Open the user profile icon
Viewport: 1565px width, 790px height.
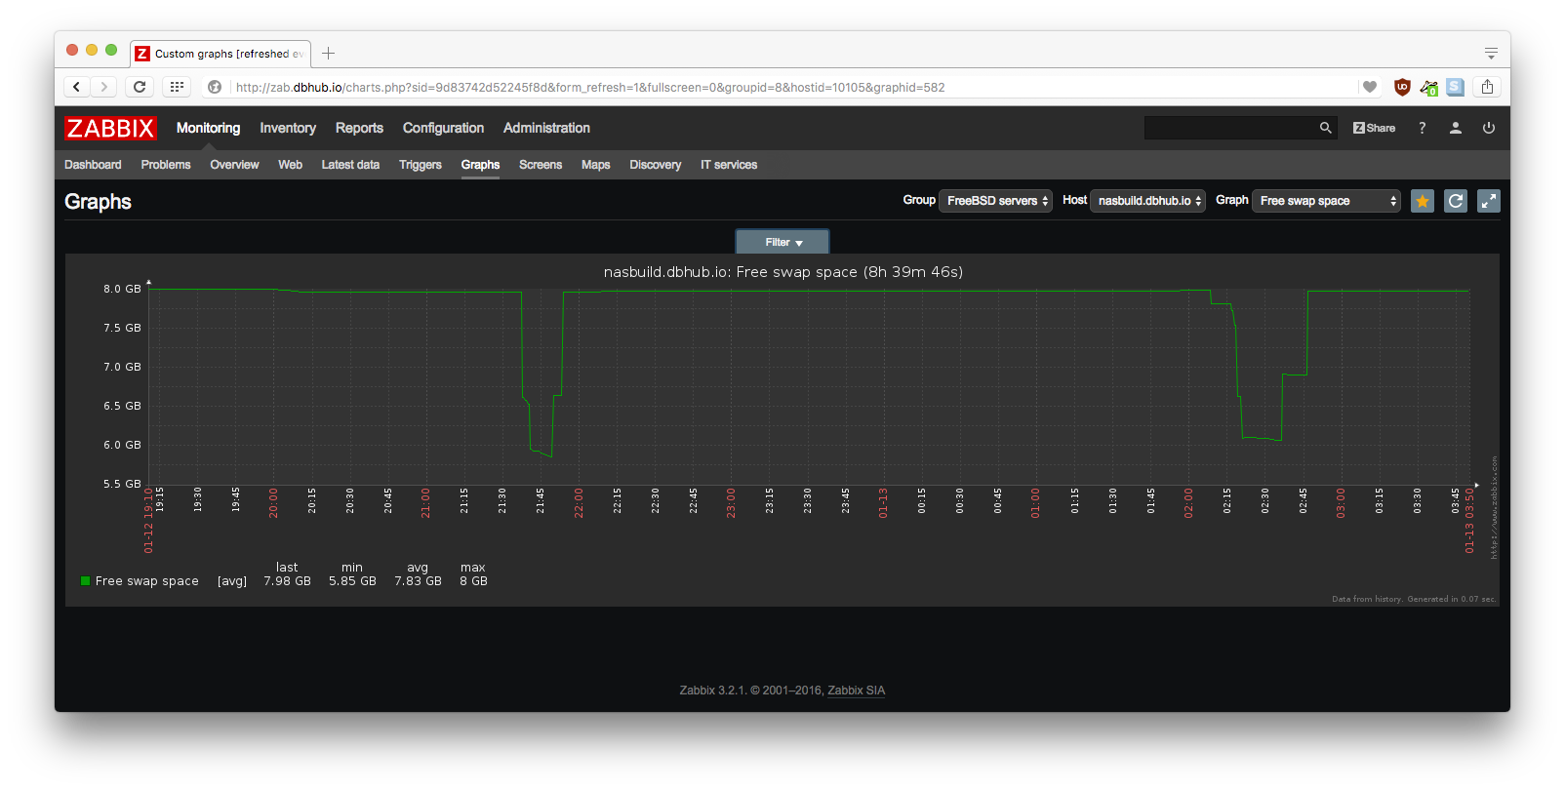tap(1456, 128)
